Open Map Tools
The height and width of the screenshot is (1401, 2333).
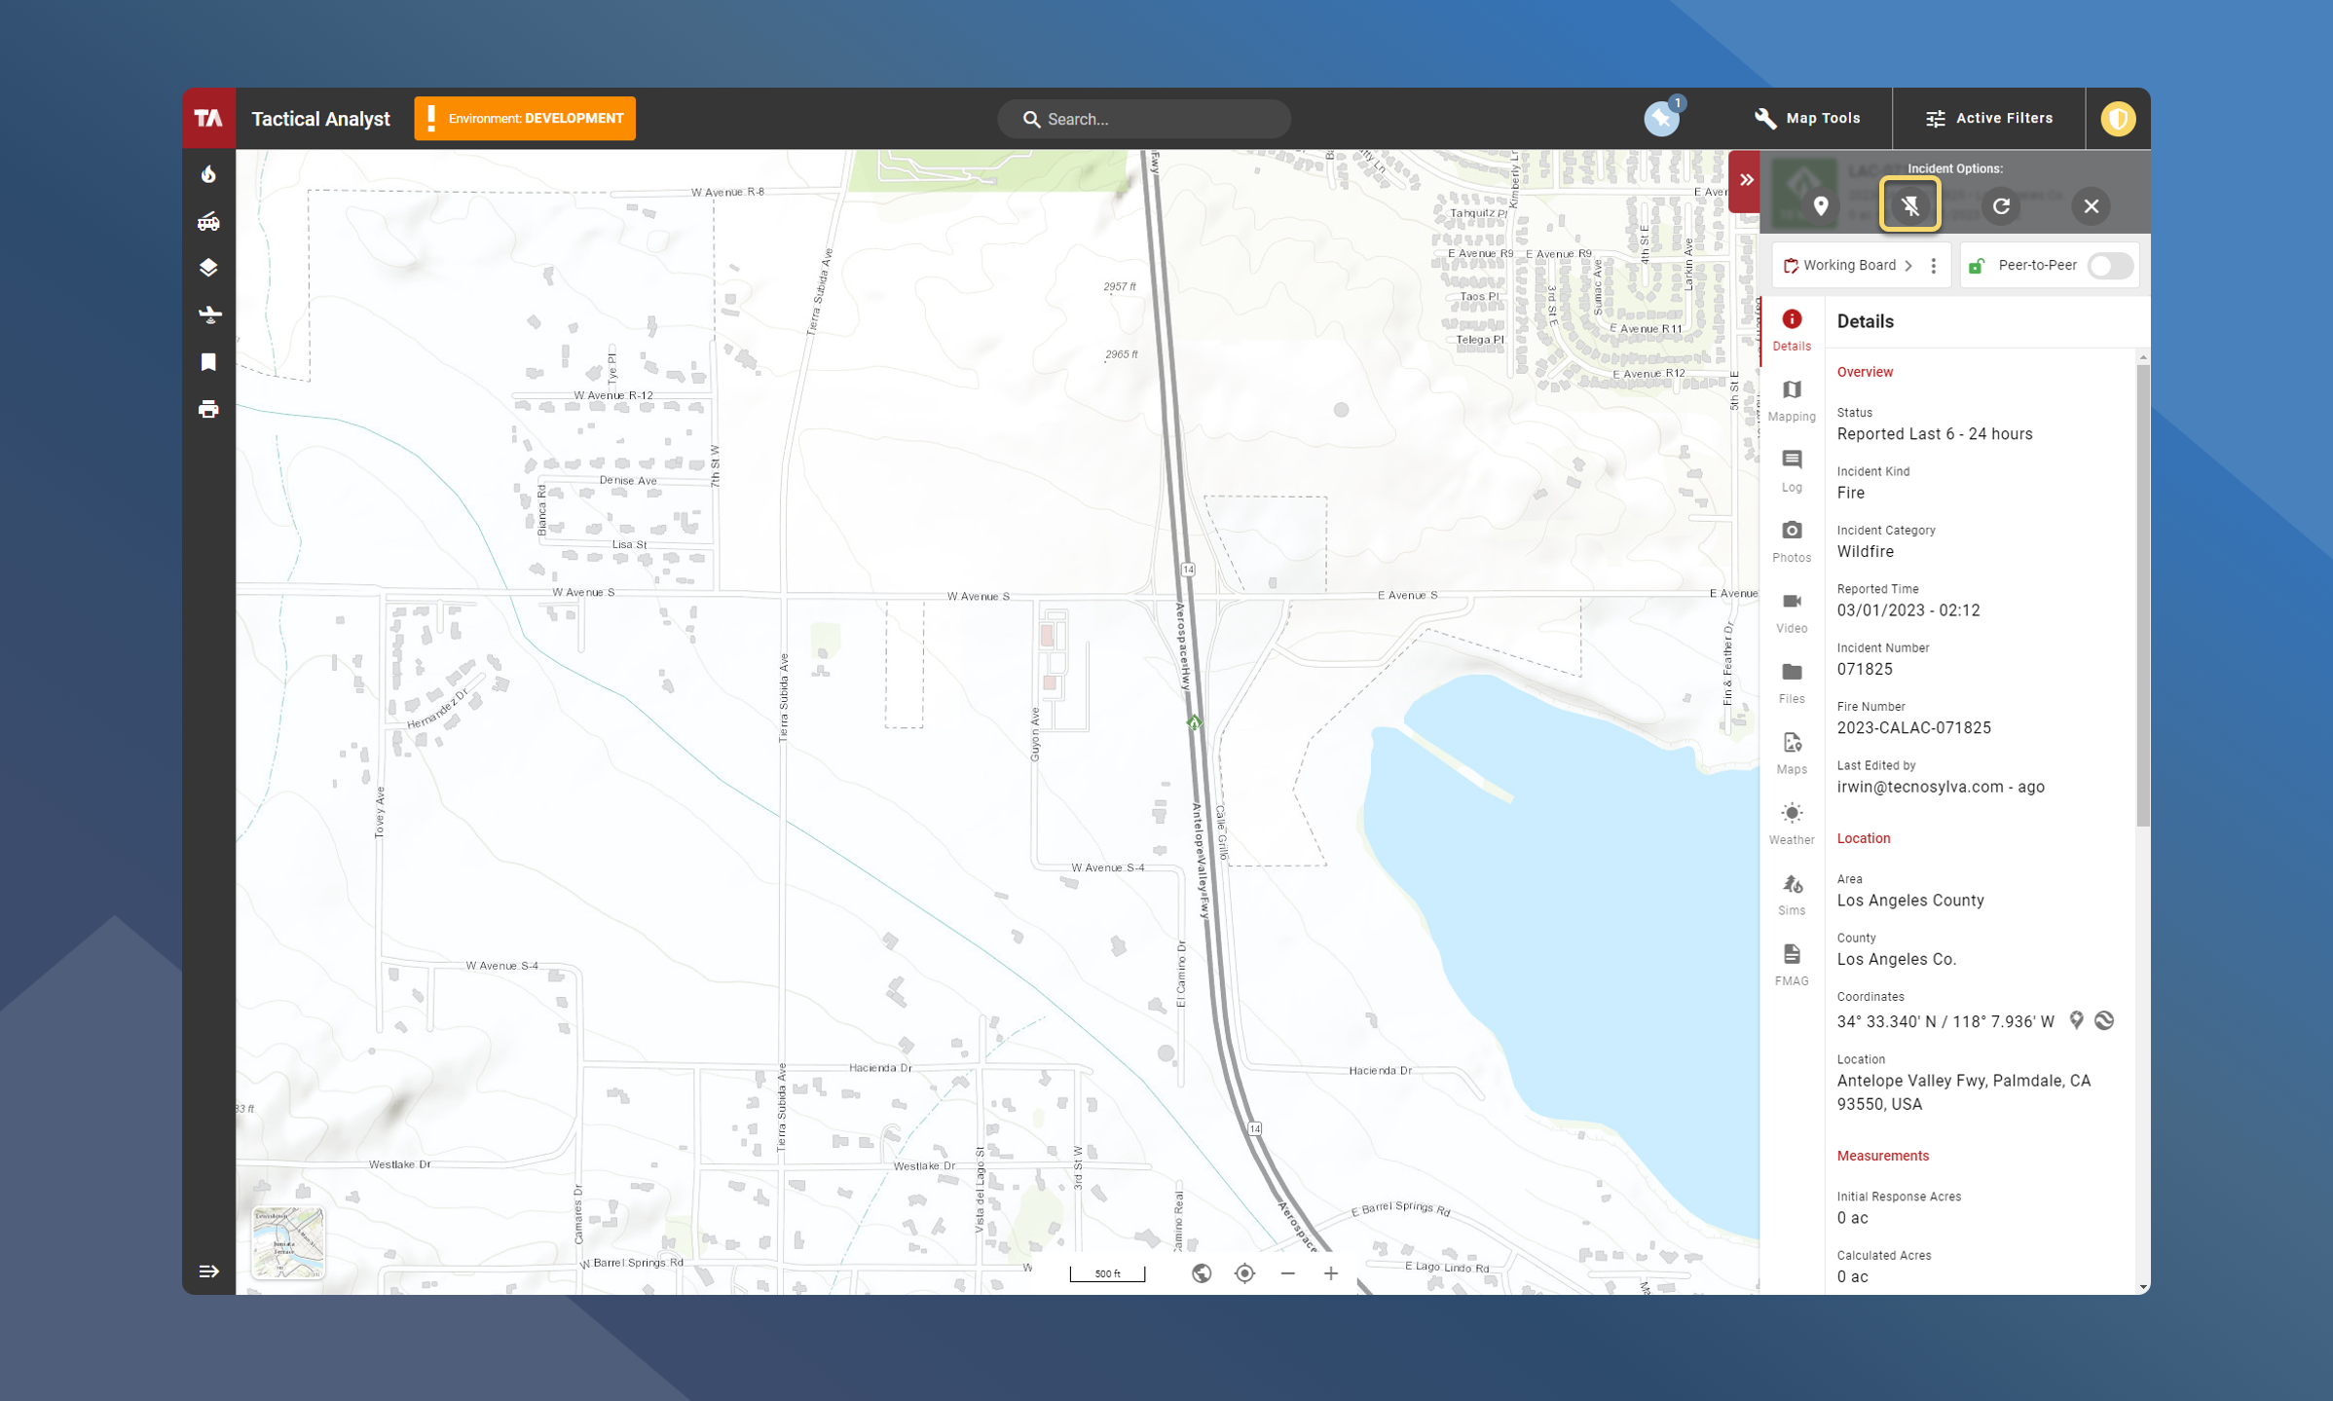tap(1807, 118)
